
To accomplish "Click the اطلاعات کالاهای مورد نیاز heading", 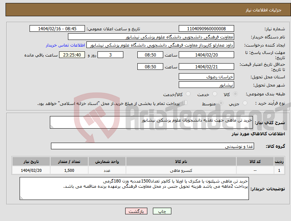I will 258,134.
